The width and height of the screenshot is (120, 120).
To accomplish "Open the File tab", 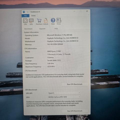I will (25, 16).
